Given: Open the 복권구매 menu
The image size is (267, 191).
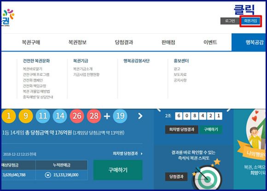Looking at the screenshot, I should click(31, 42).
